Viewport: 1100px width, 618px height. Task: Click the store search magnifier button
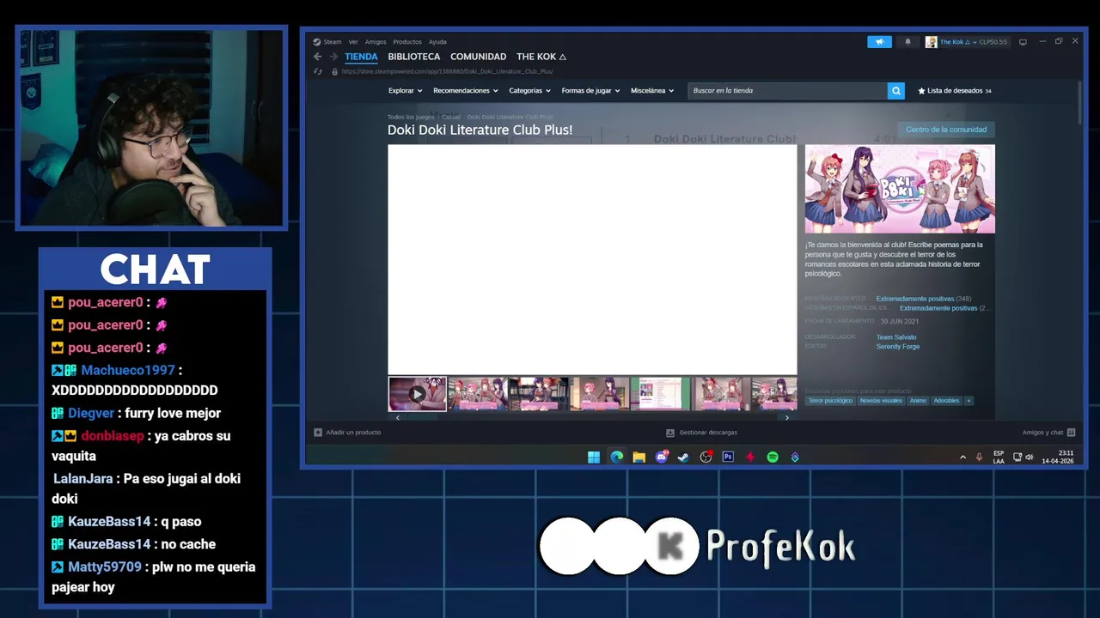pos(895,90)
